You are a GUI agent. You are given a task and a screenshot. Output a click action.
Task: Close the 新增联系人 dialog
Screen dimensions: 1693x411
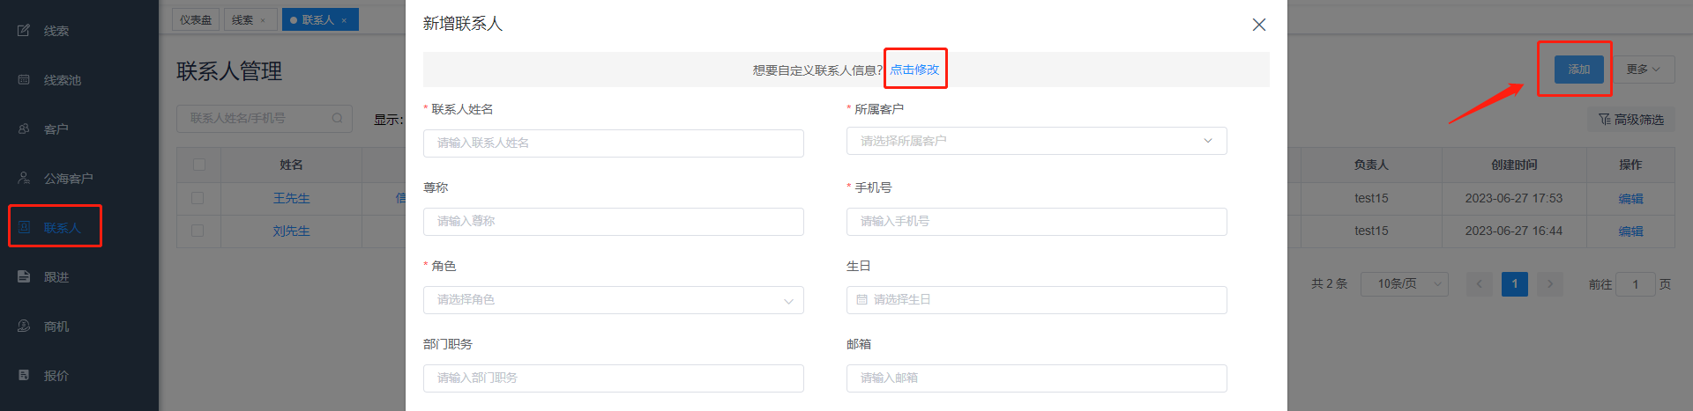click(1259, 25)
